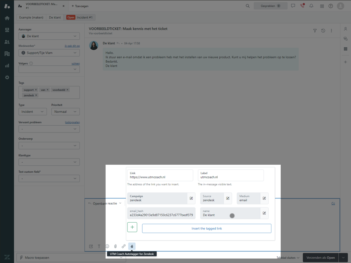Select the 'Example (maken)' tab
351x263 pixels.
[x=31, y=17]
